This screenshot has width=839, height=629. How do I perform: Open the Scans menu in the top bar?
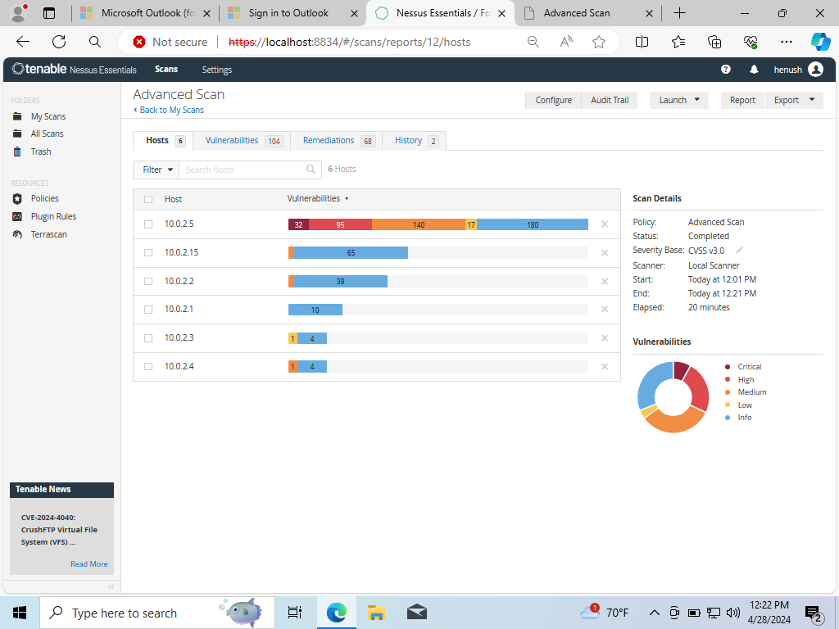click(166, 70)
